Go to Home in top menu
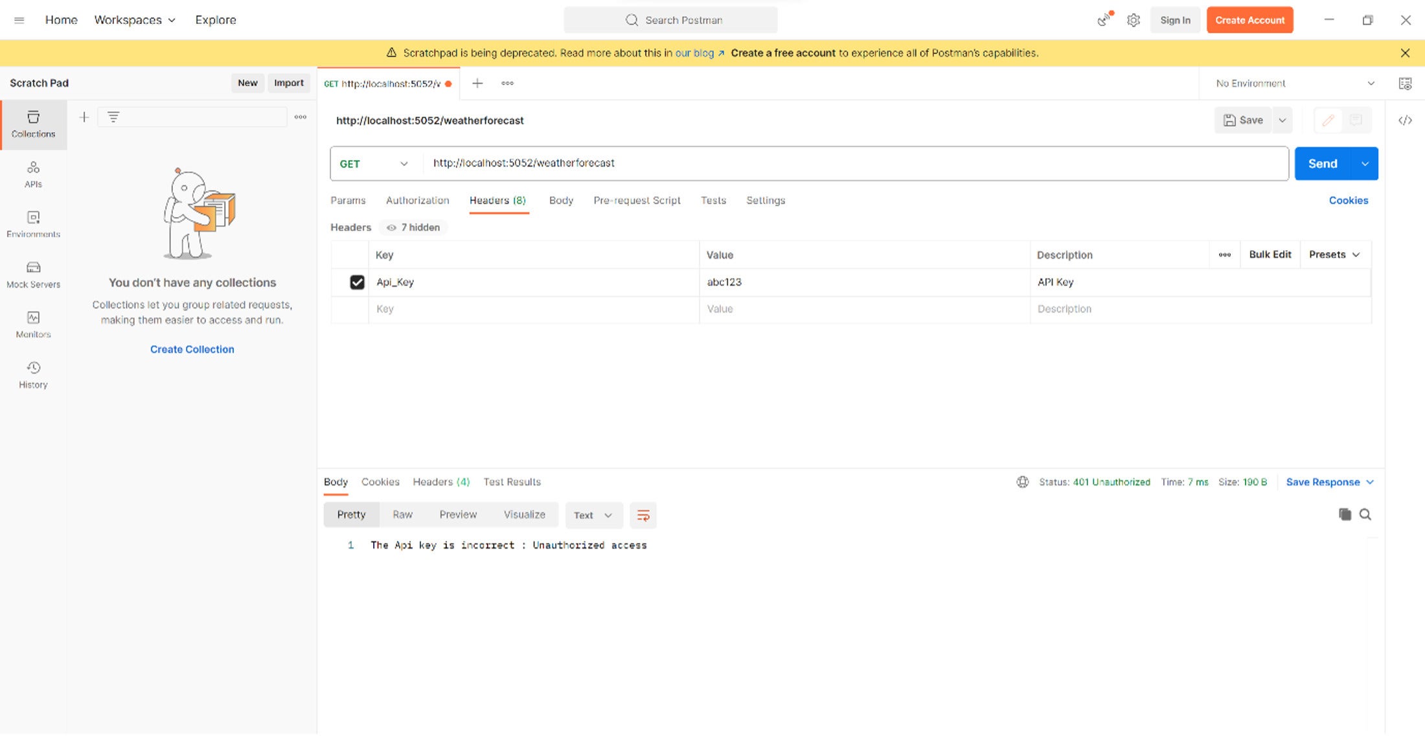This screenshot has width=1425, height=736. point(62,20)
